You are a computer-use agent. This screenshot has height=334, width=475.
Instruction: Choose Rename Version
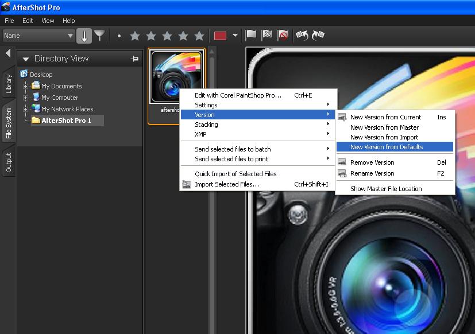[395, 173]
